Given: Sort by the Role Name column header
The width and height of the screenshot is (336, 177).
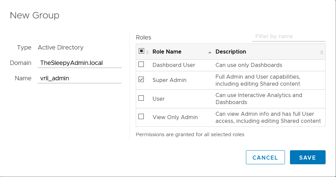Looking at the screenshot, I should pos(167,52).
